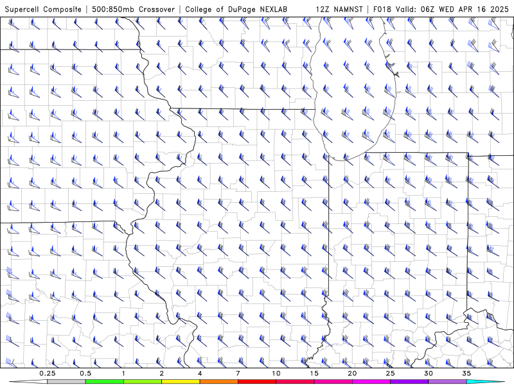This screenshot has height=385, width=514.
Task: Select the light purple 30–35 color segment
Action: (447, 382)
